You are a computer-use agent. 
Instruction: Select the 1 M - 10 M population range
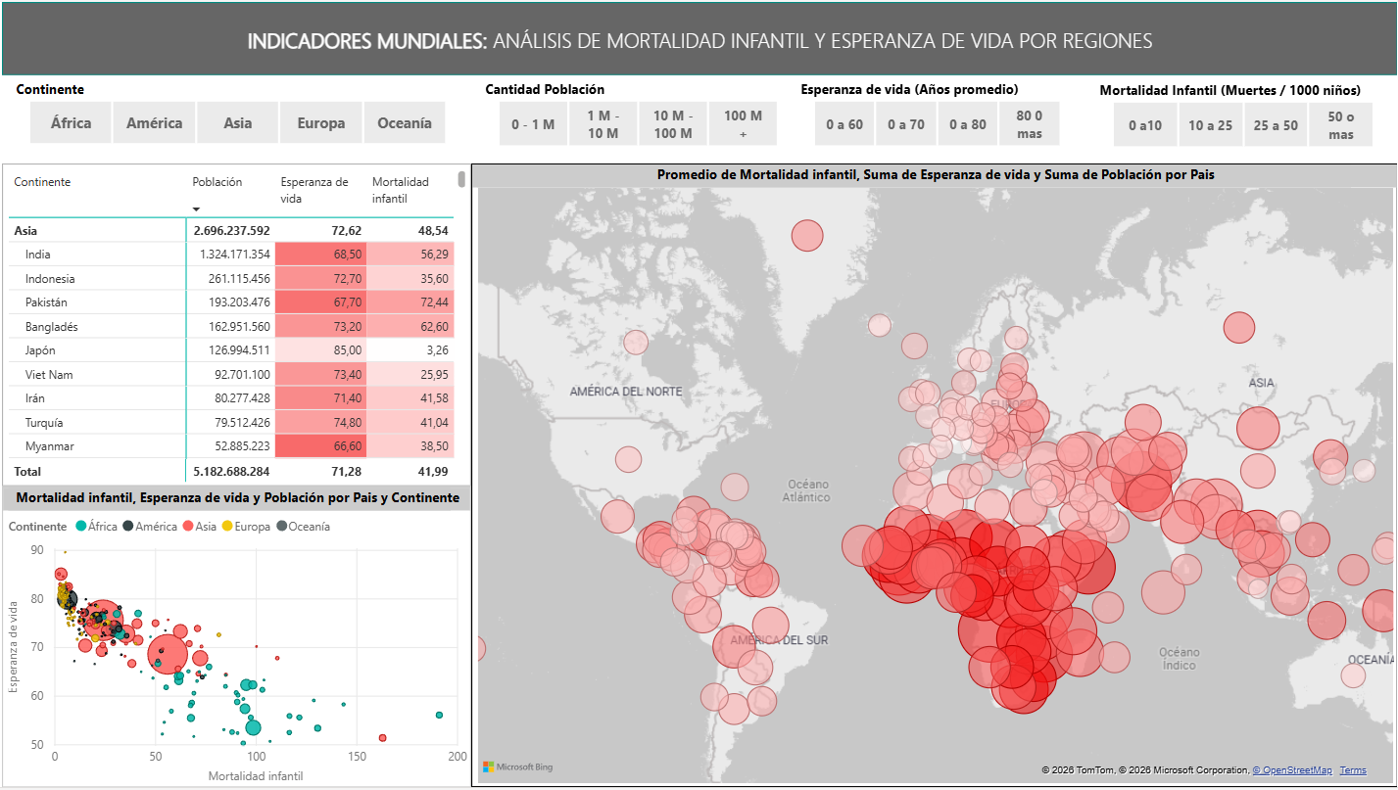tap(602, 122)
